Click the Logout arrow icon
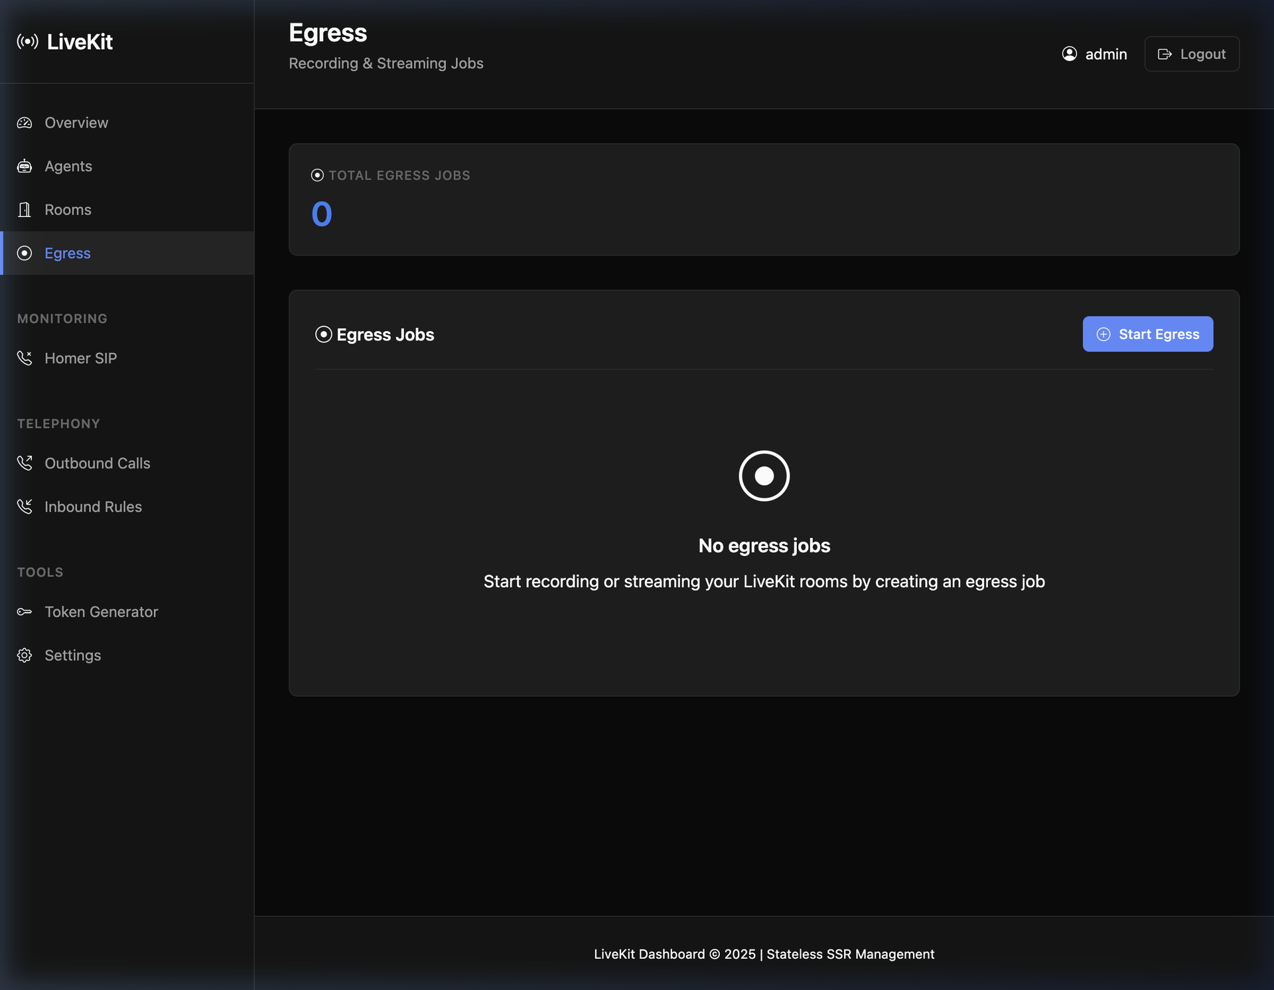Screen dimensions: 1274x990 [x=1165, y=54]
